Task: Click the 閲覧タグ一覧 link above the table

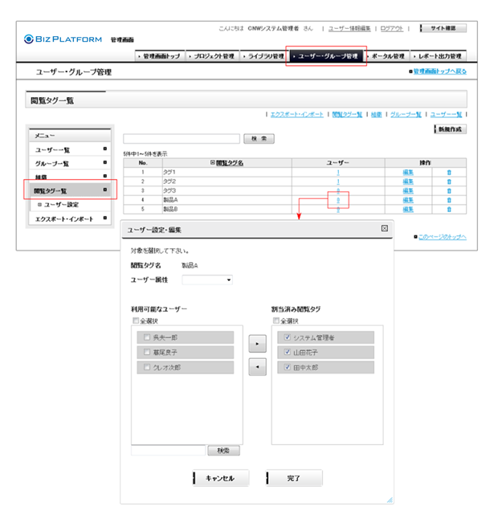Action: (347, 115)
